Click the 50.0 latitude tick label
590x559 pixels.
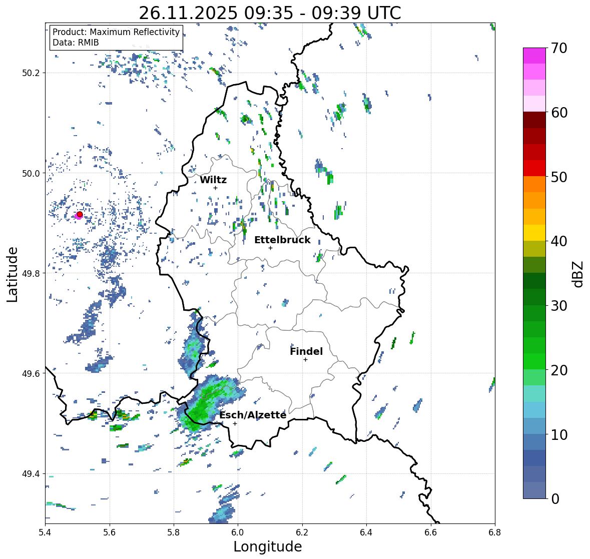click(x=31, y=174)
